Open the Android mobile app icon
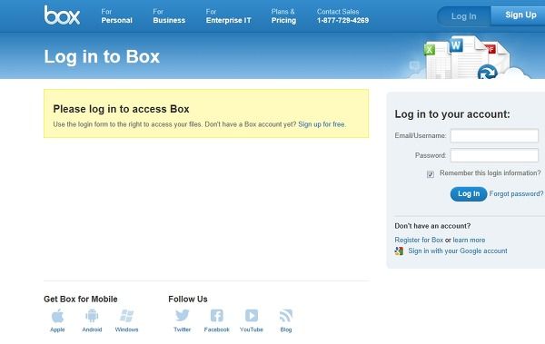Screen dimensions: 545x344 point(92,316)
